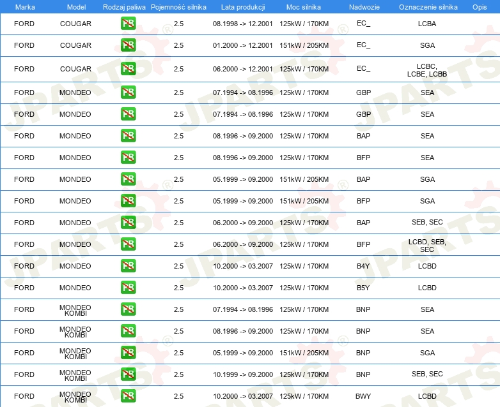Click the Model column header
The width and height of the screenshot is (500, 407).
(77, 7)
